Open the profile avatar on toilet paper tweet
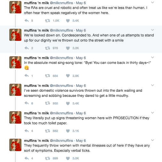This screenshot has height=162, width=162. coord(15,117)
